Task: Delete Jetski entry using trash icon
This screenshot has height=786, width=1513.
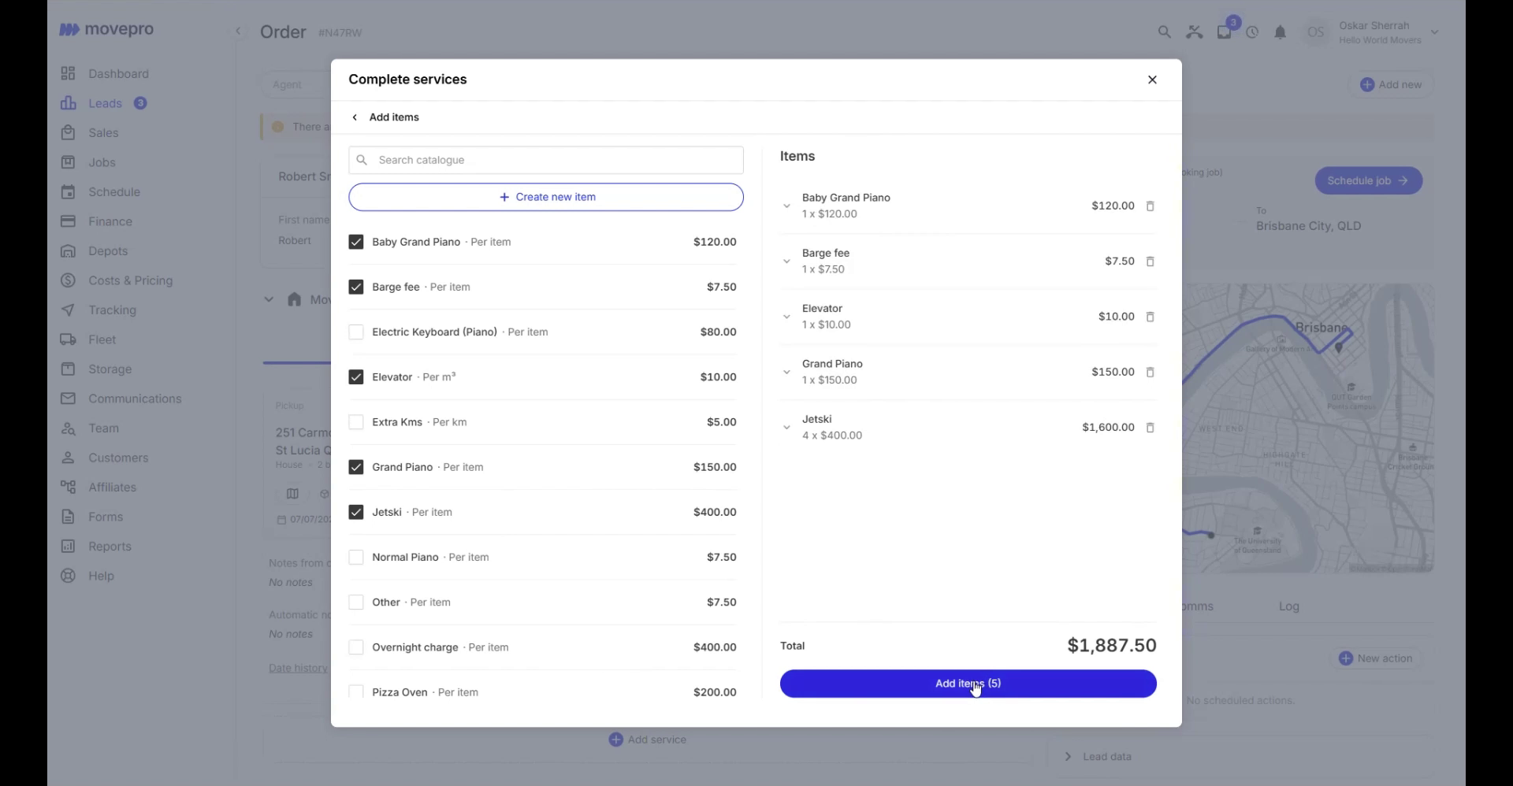Action: 1150,428
